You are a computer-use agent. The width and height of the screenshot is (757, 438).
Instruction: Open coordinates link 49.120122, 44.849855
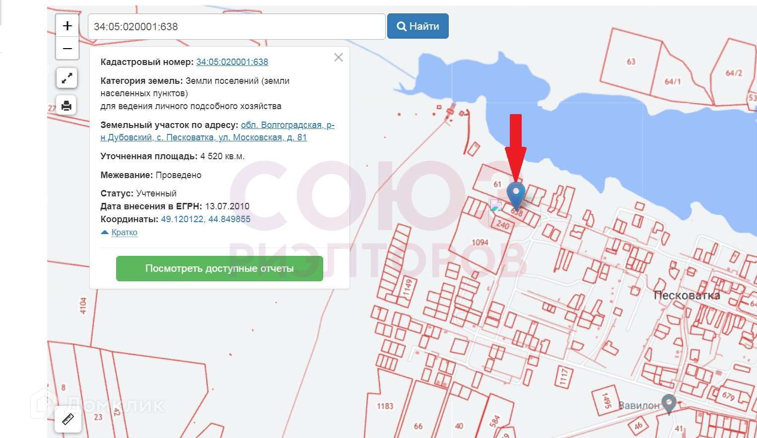(206, 219)
